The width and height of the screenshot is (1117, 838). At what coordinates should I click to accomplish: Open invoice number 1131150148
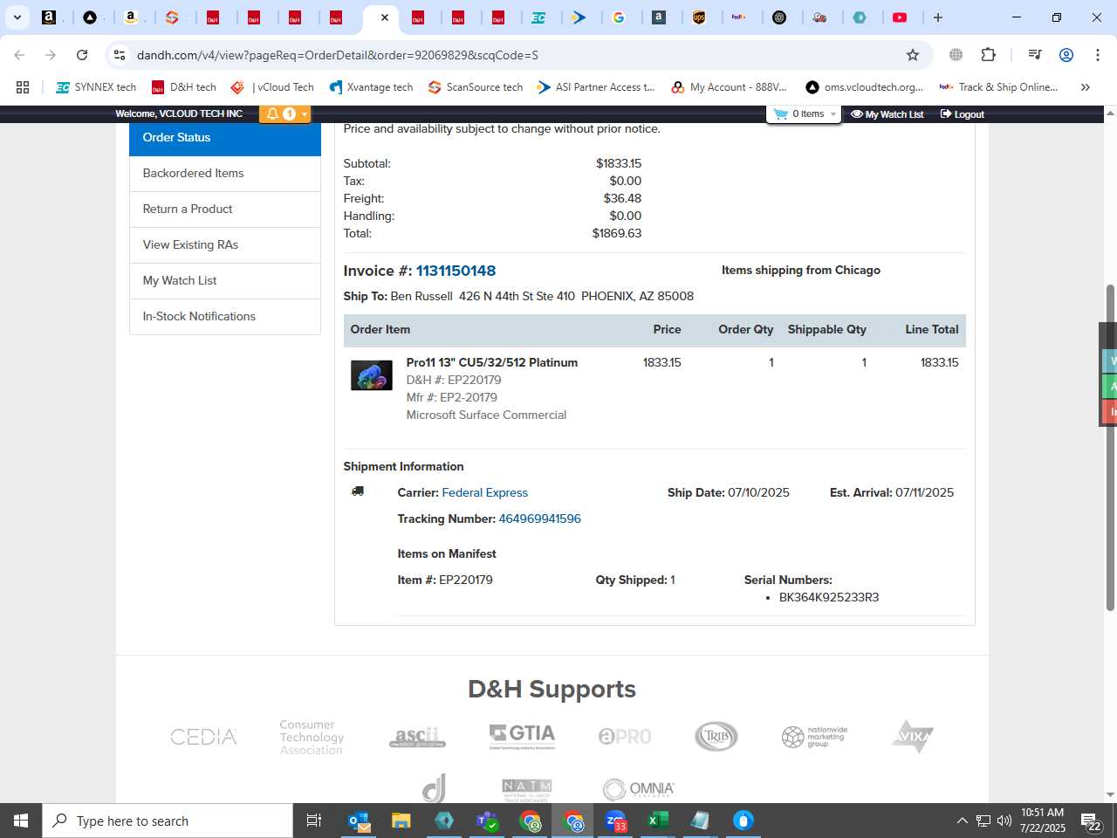(x=456, y=271)
